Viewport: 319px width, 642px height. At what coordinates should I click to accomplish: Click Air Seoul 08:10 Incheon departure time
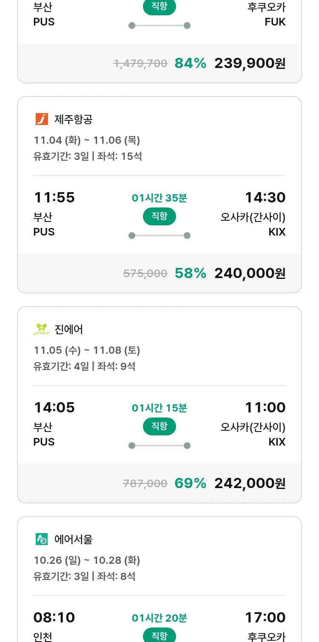[x=54, y=617]
